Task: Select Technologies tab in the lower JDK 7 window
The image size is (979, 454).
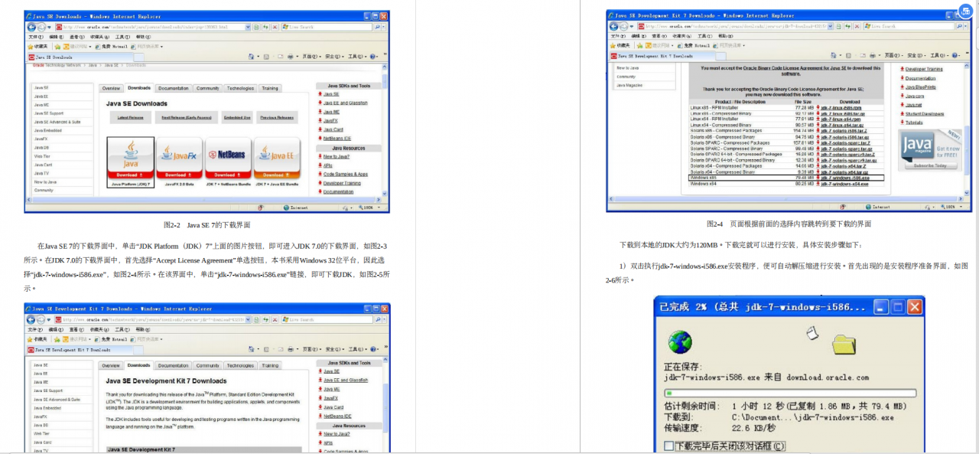Action: (x=240, y=366)
